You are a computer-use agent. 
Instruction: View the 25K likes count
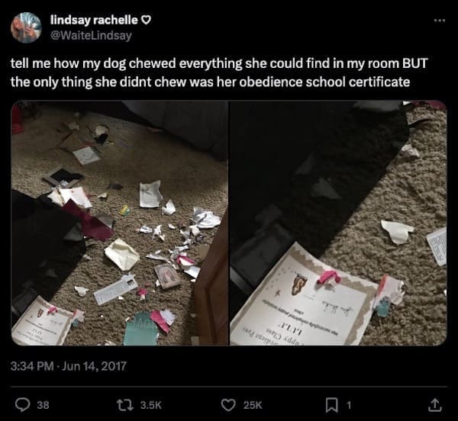pos(253,405)
